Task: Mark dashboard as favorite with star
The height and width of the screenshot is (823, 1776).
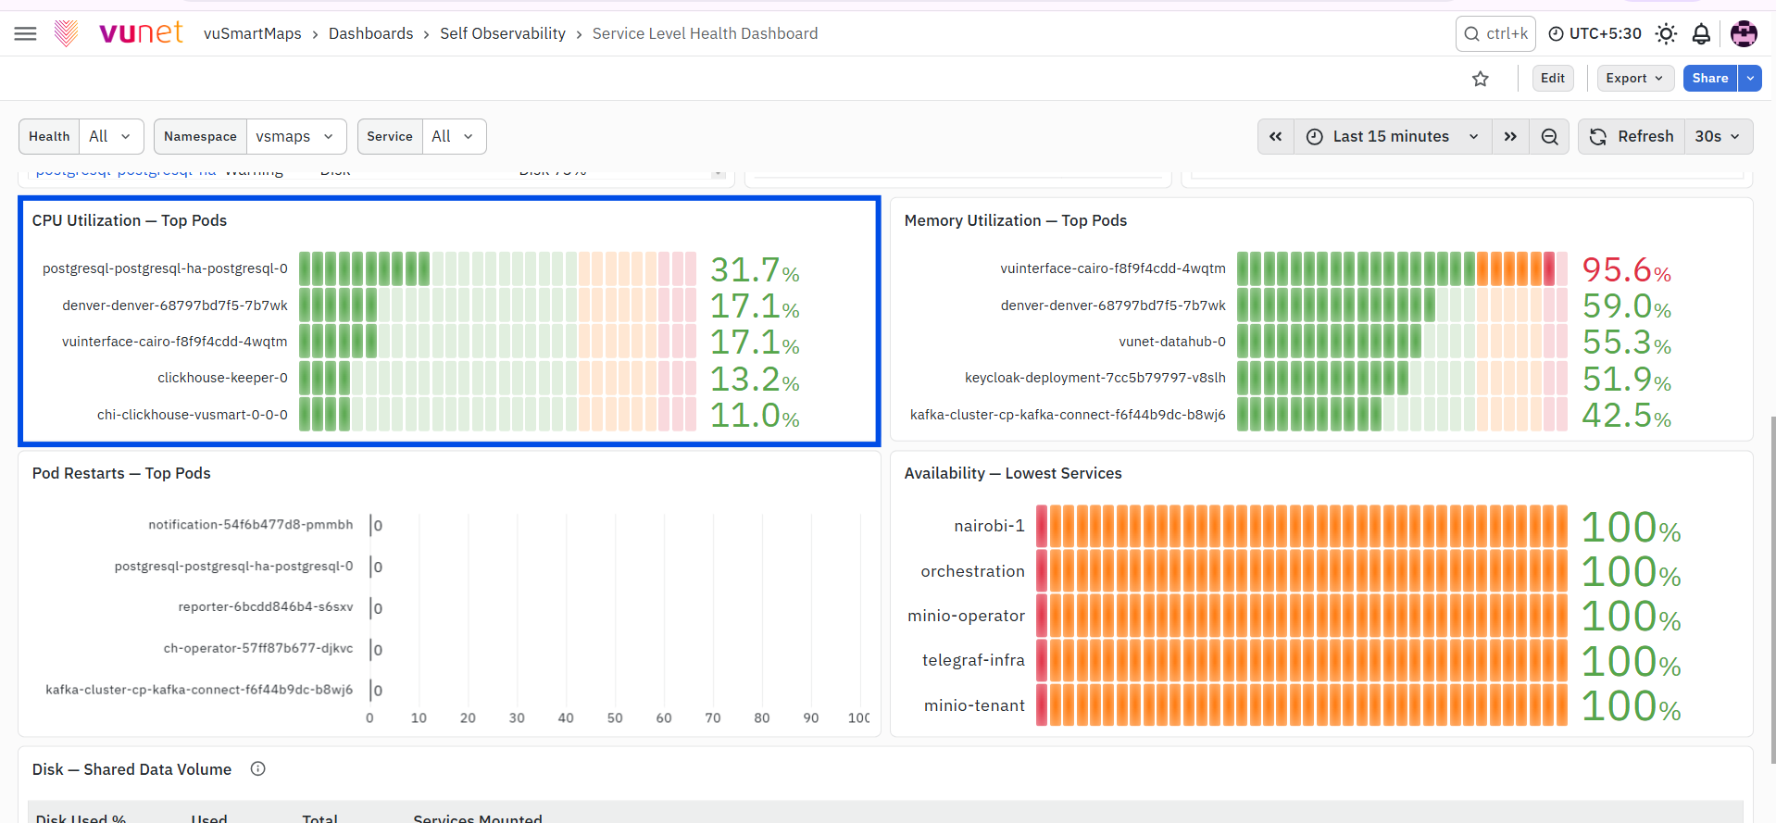Action: click(x=1481, y=79)
